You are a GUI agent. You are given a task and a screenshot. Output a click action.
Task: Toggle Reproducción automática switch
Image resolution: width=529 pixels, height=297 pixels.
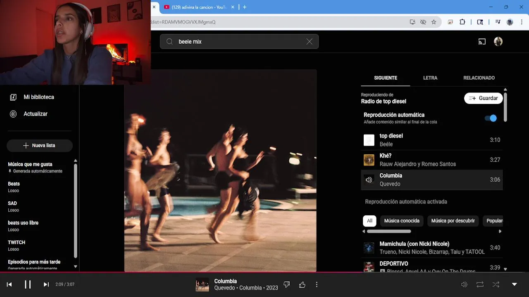(491, 118)
